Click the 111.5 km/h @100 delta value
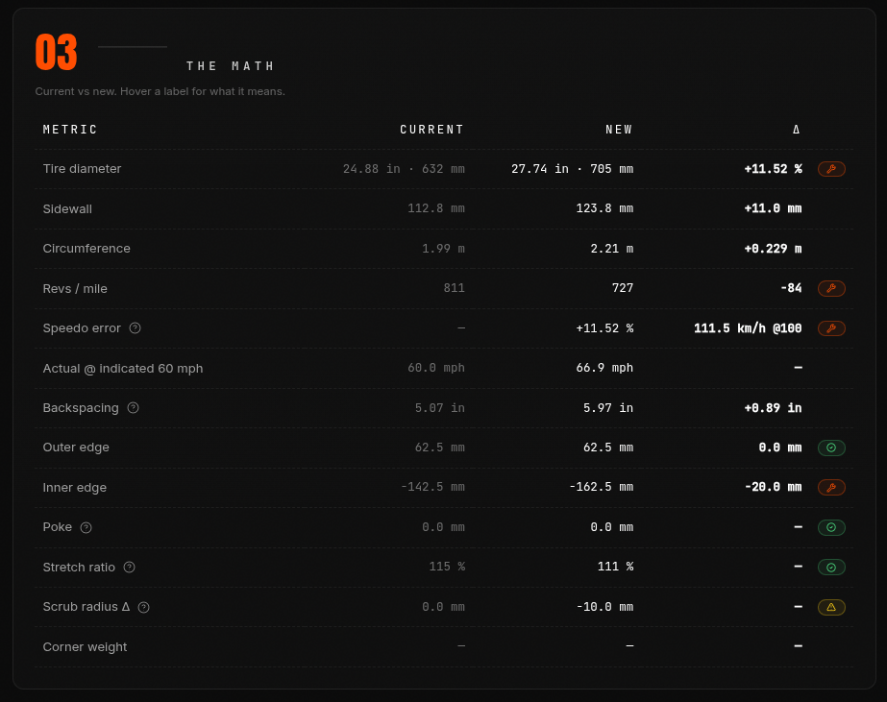The height and width of the screenshot is (702, 887). click(748, 328)
